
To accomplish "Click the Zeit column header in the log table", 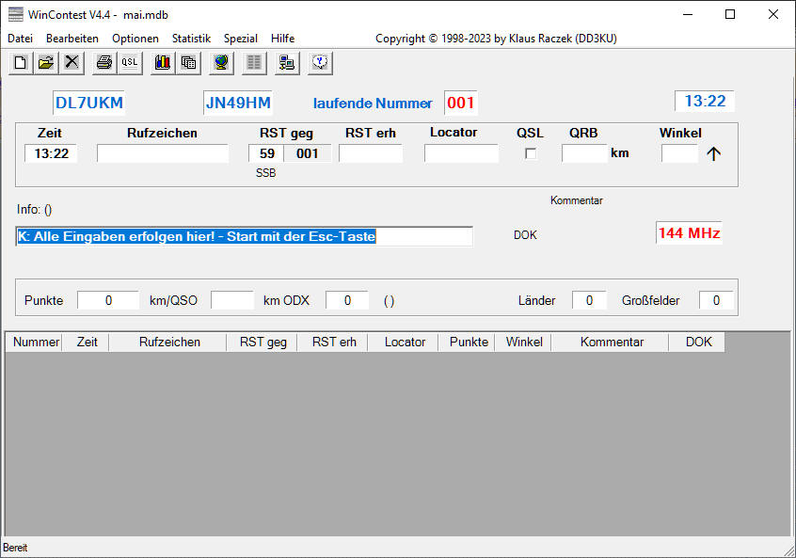I will coord(86,343).
